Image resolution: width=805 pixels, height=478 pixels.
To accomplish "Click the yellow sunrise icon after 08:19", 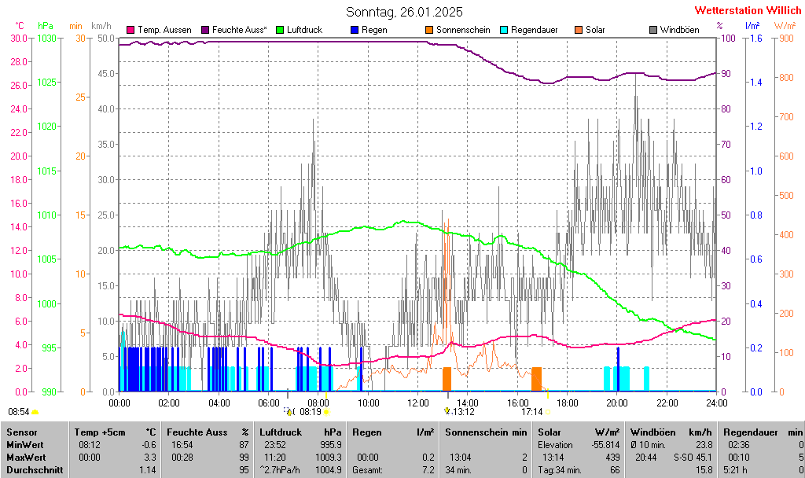I will [x=326, y=412].
